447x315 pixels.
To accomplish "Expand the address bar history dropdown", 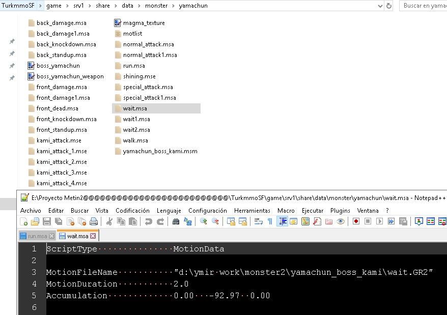I will [380, 6].
